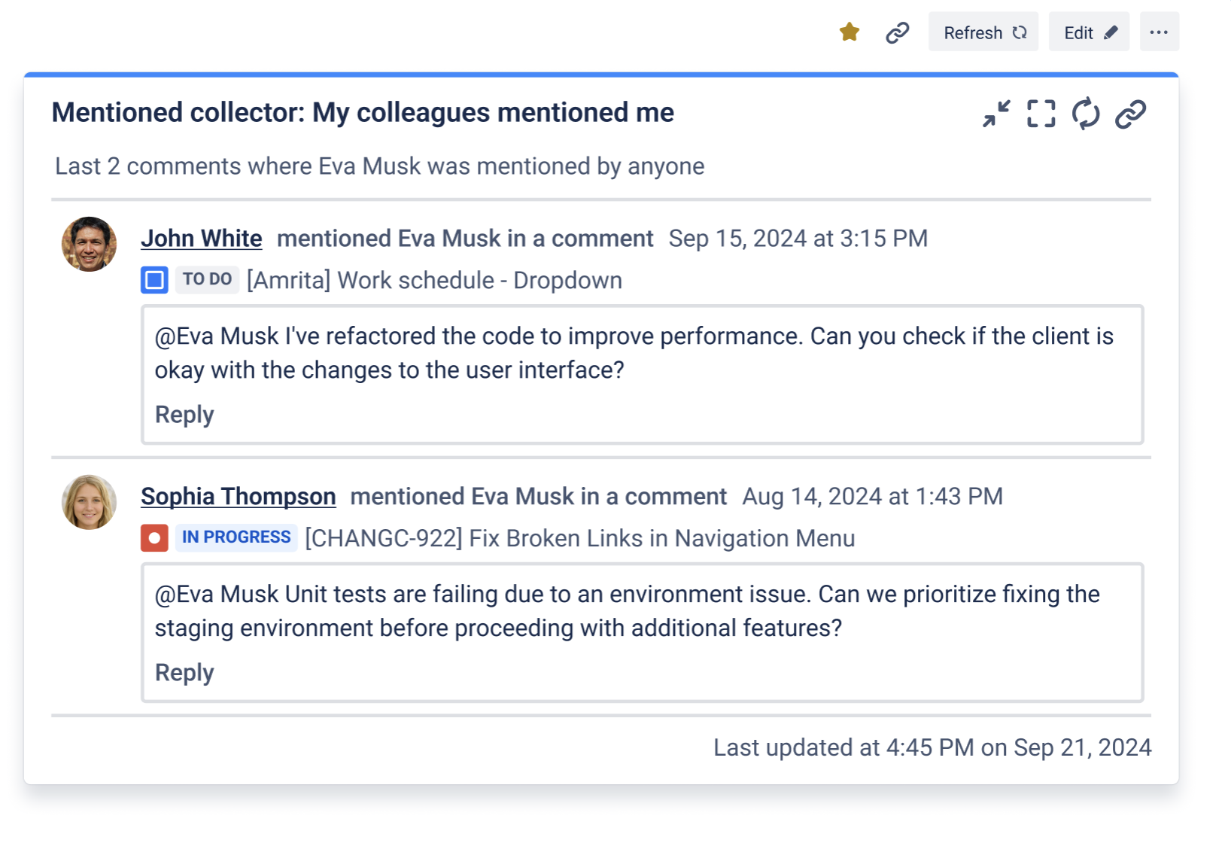Viewport: 1231px width, 852px height.
Task: Expand gadget to full screen
Action: pos(1041,114)
